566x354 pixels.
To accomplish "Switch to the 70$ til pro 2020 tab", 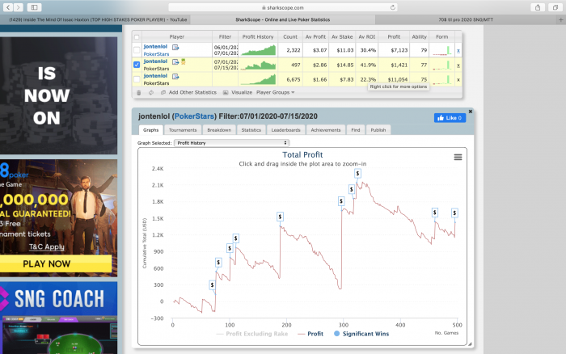I will (x=466, y=20).
